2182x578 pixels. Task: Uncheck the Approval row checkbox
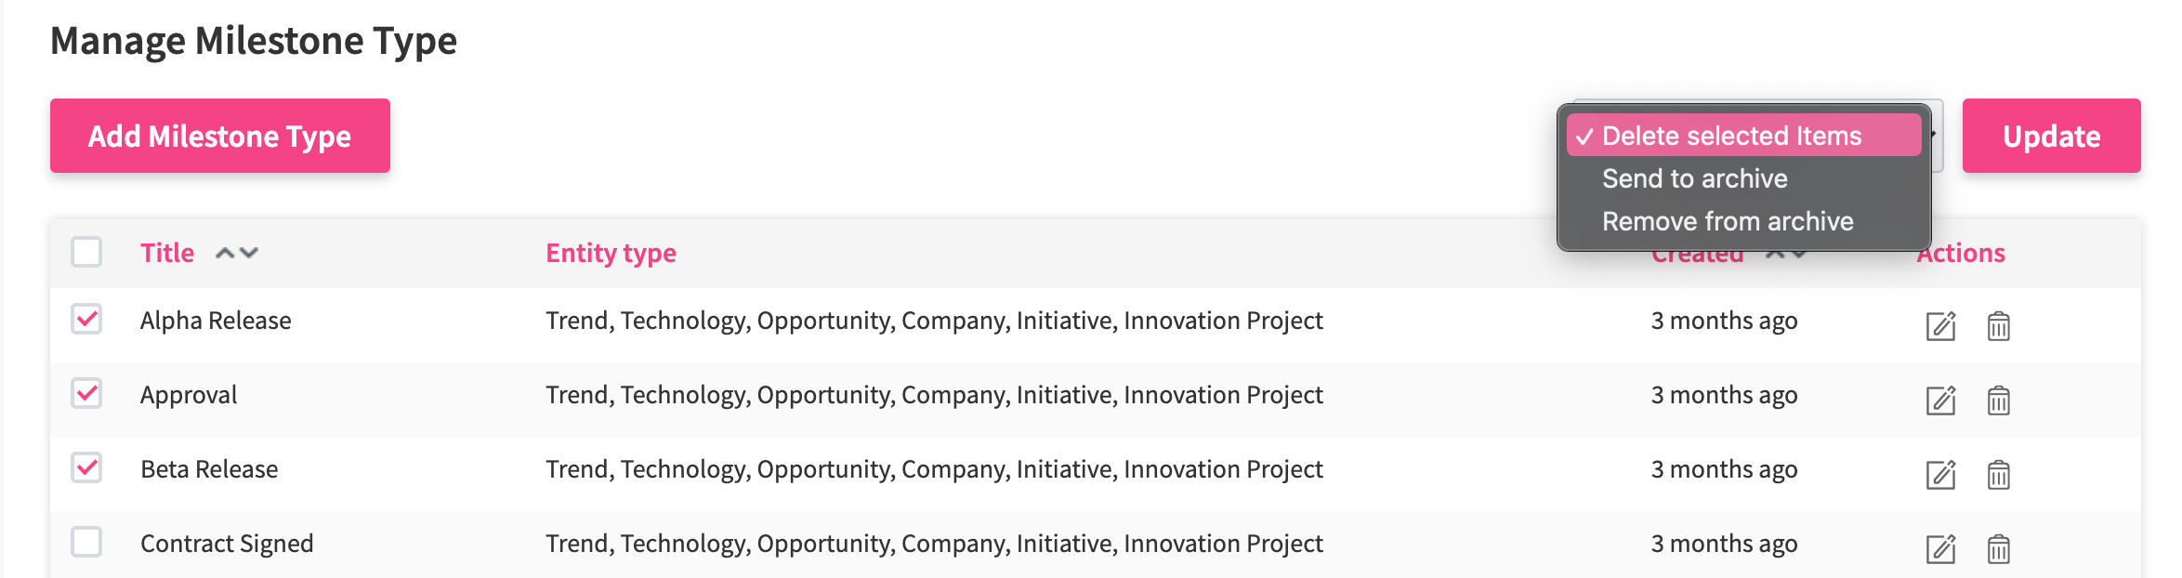click(x=86, y=393)
